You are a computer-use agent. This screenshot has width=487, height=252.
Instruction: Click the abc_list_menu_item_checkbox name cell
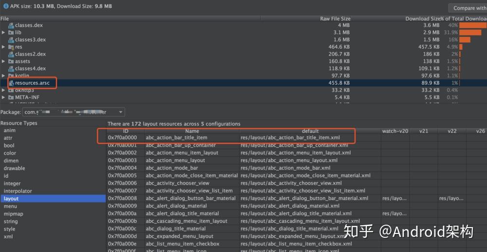(192, 244)
